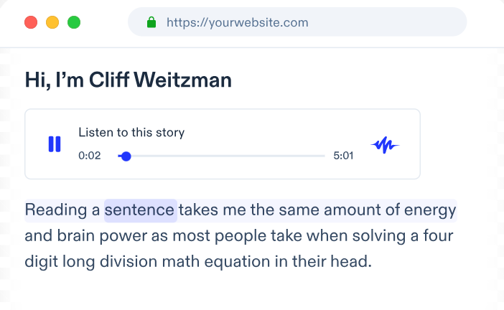Click the 0:02 elapsed time indicator
504x310 pixels.
point(90,156)
